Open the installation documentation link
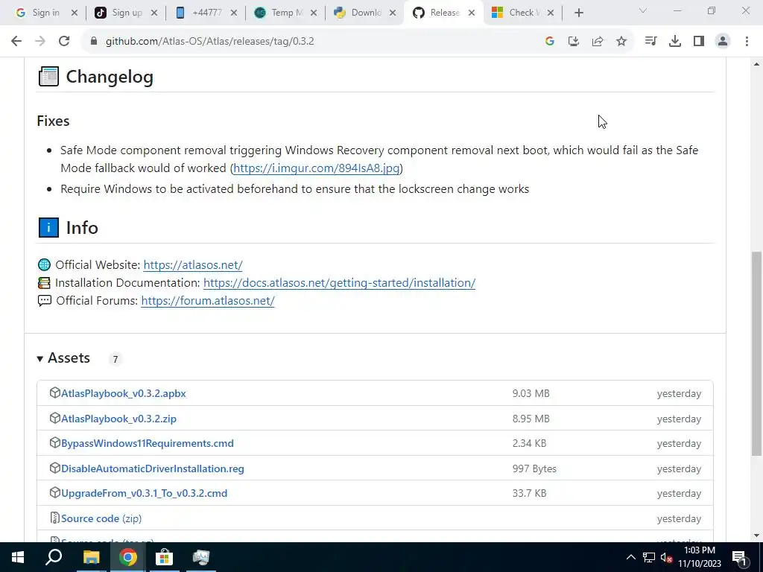Screen dimensions: 763x572 pos(339,283)
